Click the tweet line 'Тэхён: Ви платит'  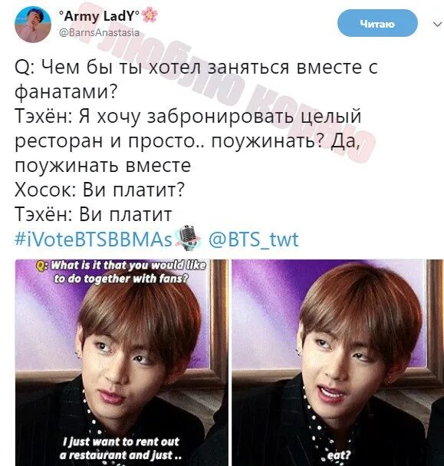pos(94,214)
